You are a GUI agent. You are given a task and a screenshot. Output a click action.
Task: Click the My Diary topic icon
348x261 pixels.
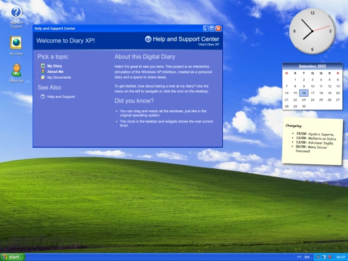43,66
